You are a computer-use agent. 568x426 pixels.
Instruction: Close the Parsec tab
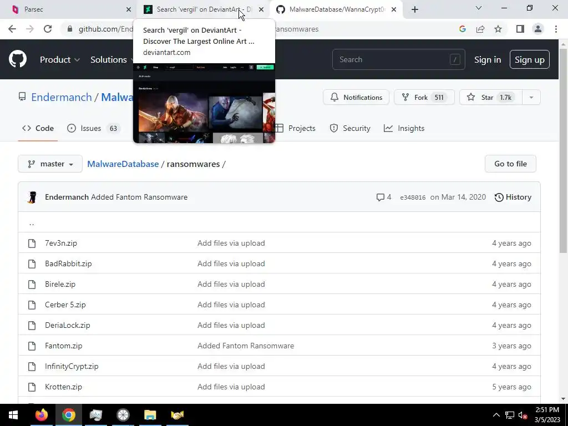129,9
